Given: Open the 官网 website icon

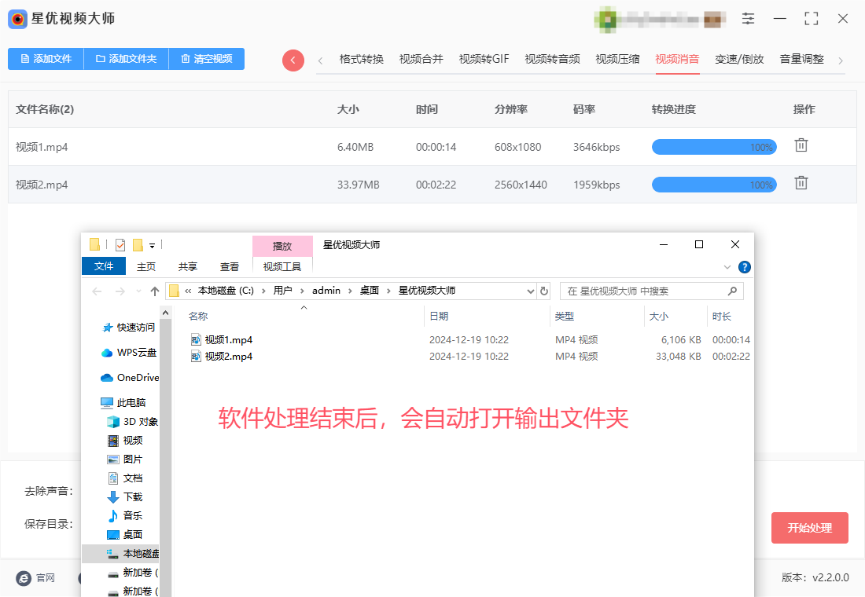Looking at the screenshot, I should (24, 578).
